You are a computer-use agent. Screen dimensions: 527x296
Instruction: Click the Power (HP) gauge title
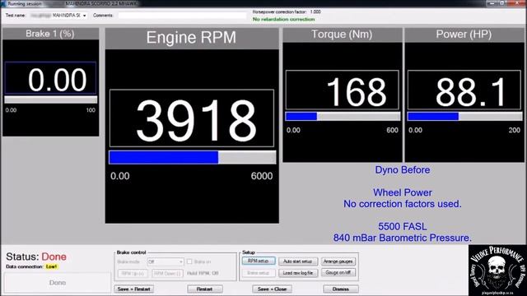tap(464, 35)
